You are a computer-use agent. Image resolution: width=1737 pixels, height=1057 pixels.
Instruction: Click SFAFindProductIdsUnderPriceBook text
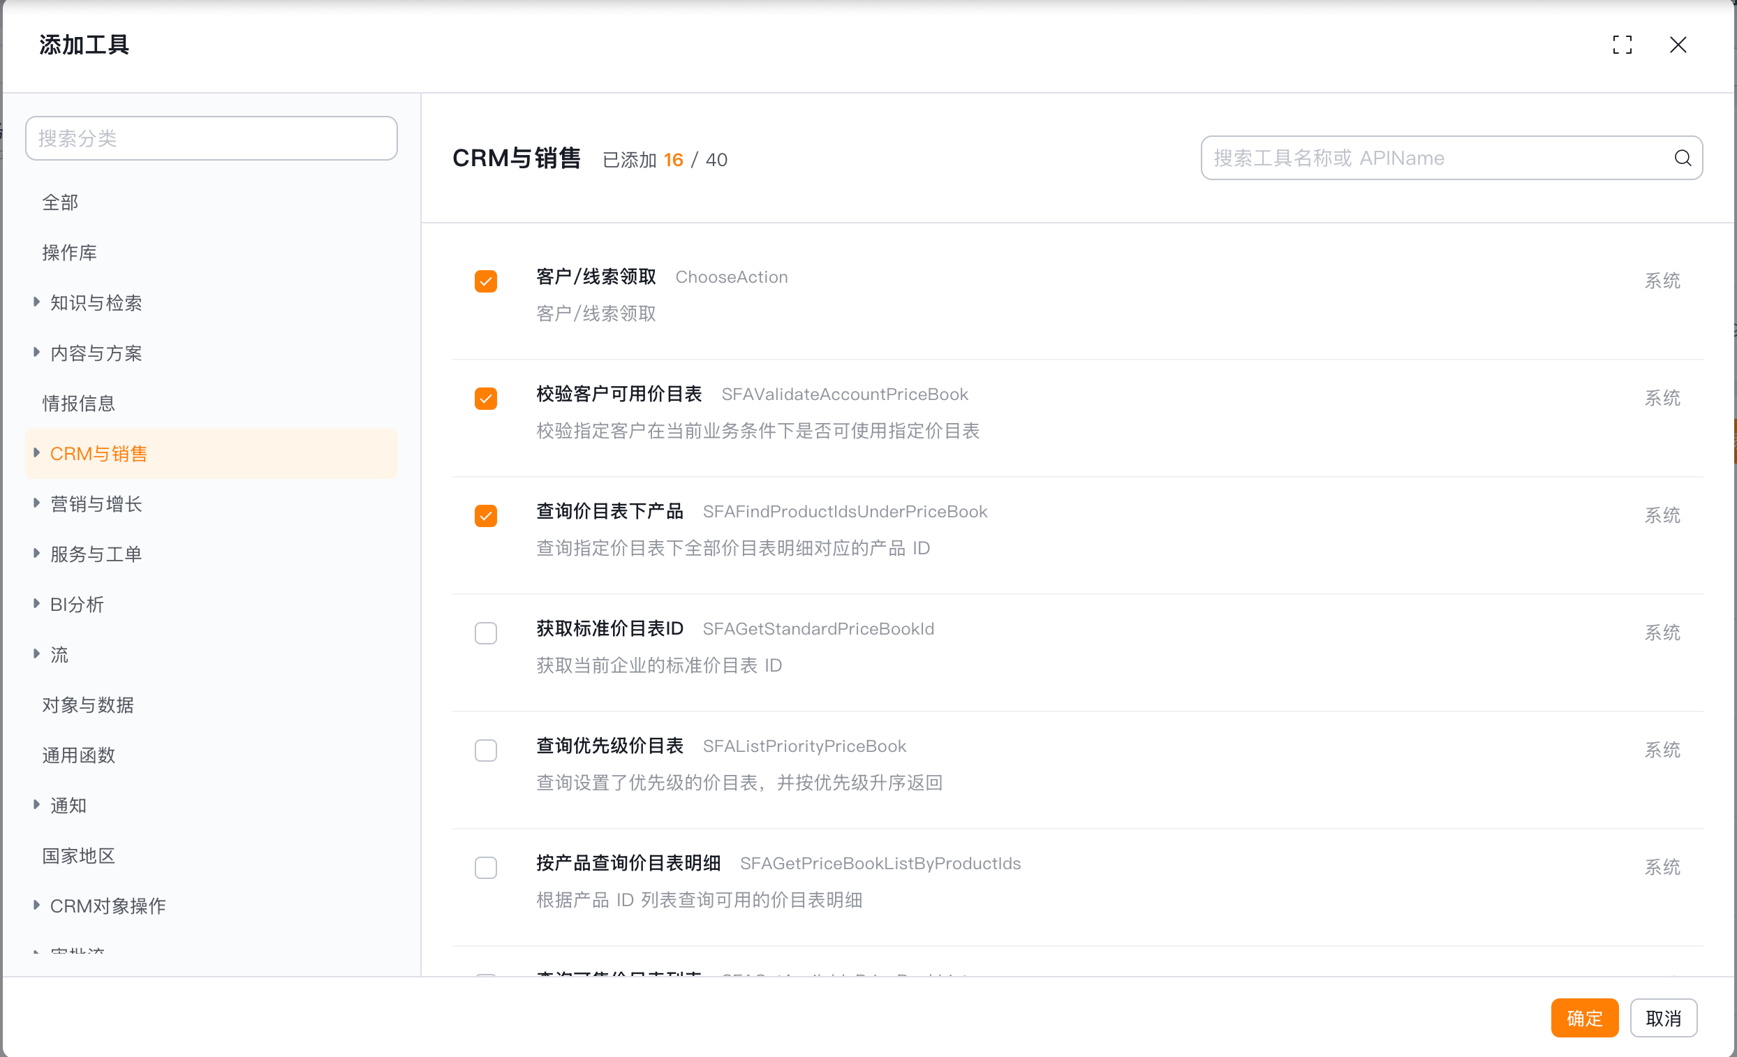845,512
